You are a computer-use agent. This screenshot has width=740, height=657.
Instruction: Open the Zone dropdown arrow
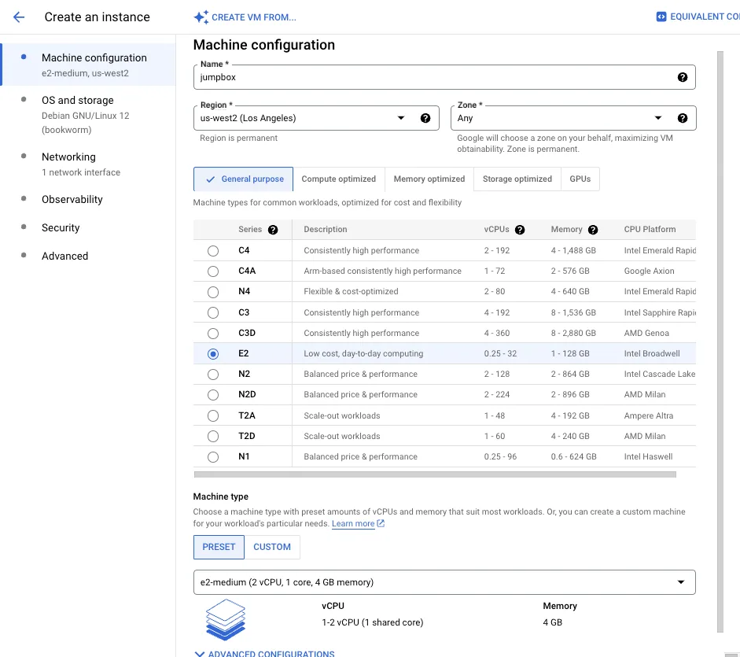[658, 118]
